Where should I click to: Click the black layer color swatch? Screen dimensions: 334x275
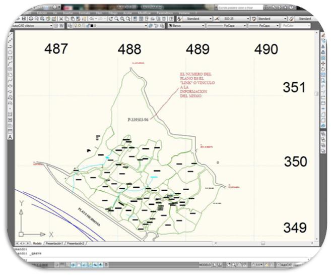(92, 26)
